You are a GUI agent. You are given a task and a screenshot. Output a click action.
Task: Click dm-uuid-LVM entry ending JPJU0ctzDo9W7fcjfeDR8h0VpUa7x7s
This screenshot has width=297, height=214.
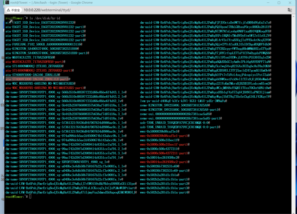(x=206, y=23)
